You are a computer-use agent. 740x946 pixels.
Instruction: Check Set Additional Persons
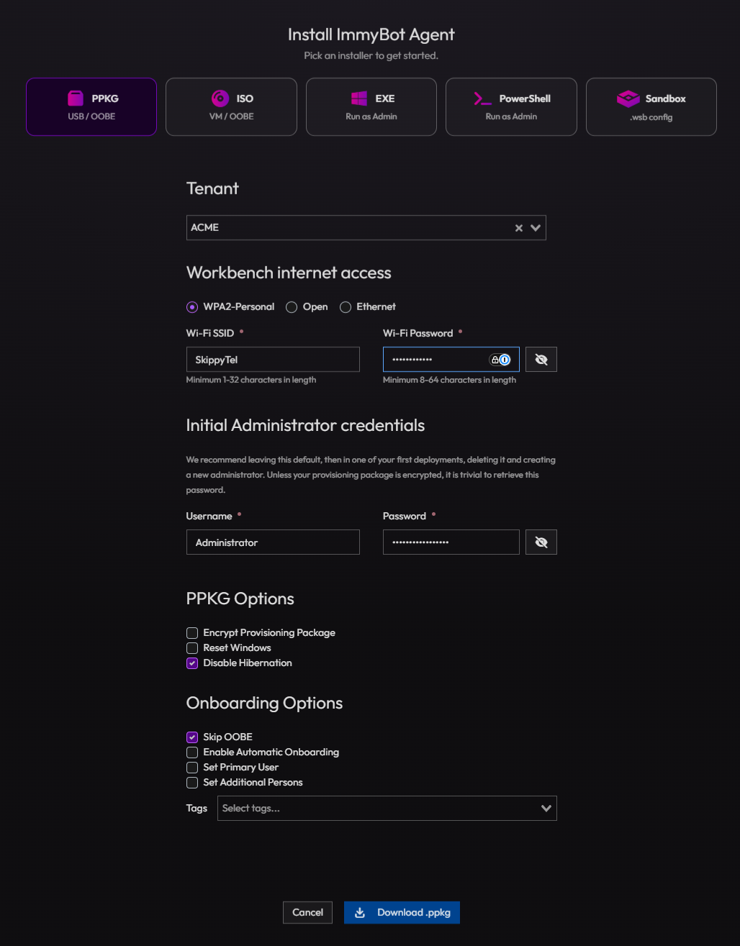pyautogui.click(x=192, y=783)
